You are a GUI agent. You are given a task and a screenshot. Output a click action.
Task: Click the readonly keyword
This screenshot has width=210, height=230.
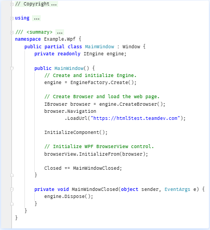[x=69, y=54]
